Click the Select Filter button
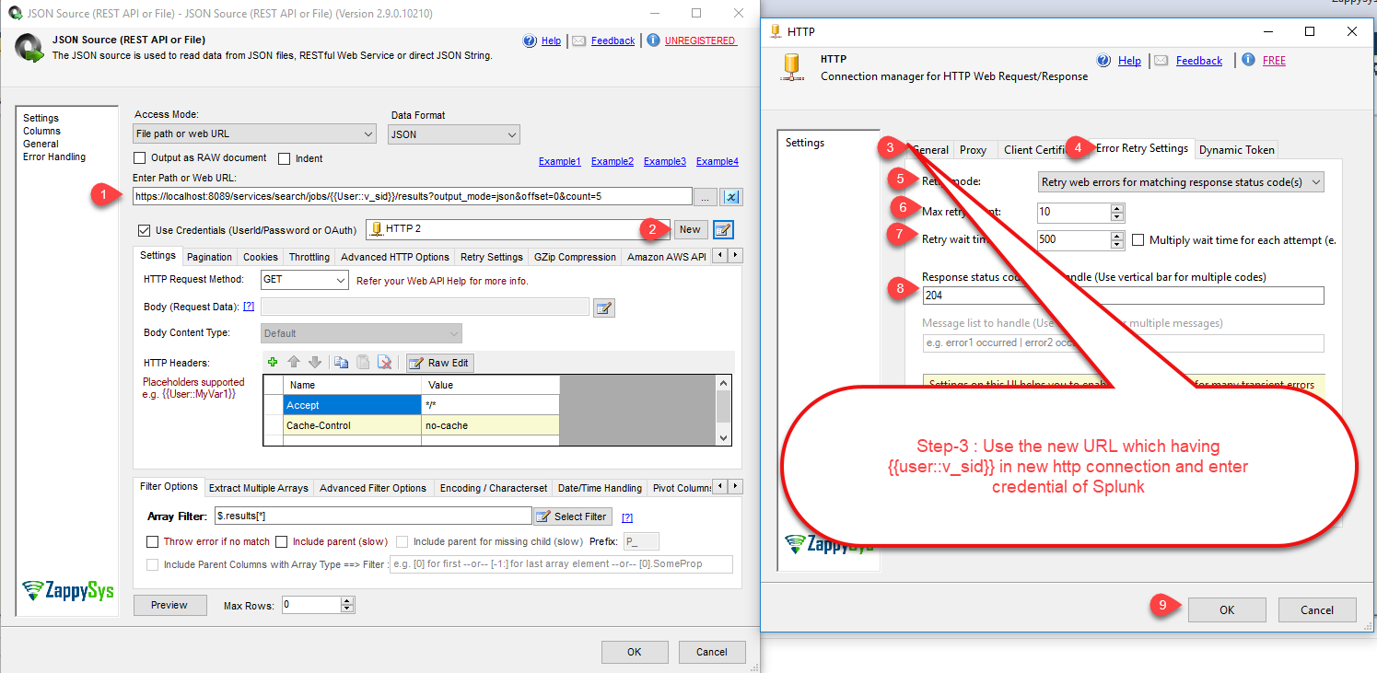Image resolution: width=1377 pixels, height=673 pixels. 572,516
